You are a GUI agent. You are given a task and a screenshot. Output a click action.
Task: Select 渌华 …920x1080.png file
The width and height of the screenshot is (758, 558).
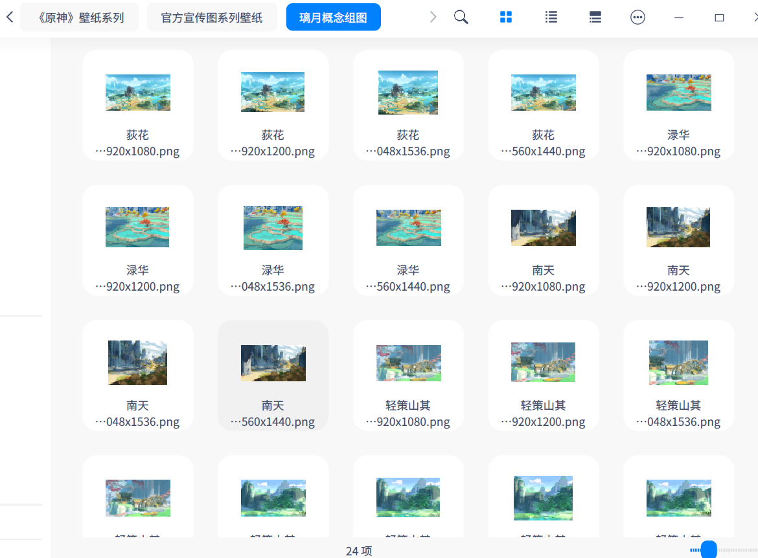pyautogui.click(x=679, y=106)
